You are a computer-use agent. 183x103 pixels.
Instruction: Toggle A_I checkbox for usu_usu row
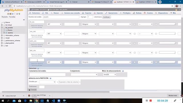coord(156,34)
